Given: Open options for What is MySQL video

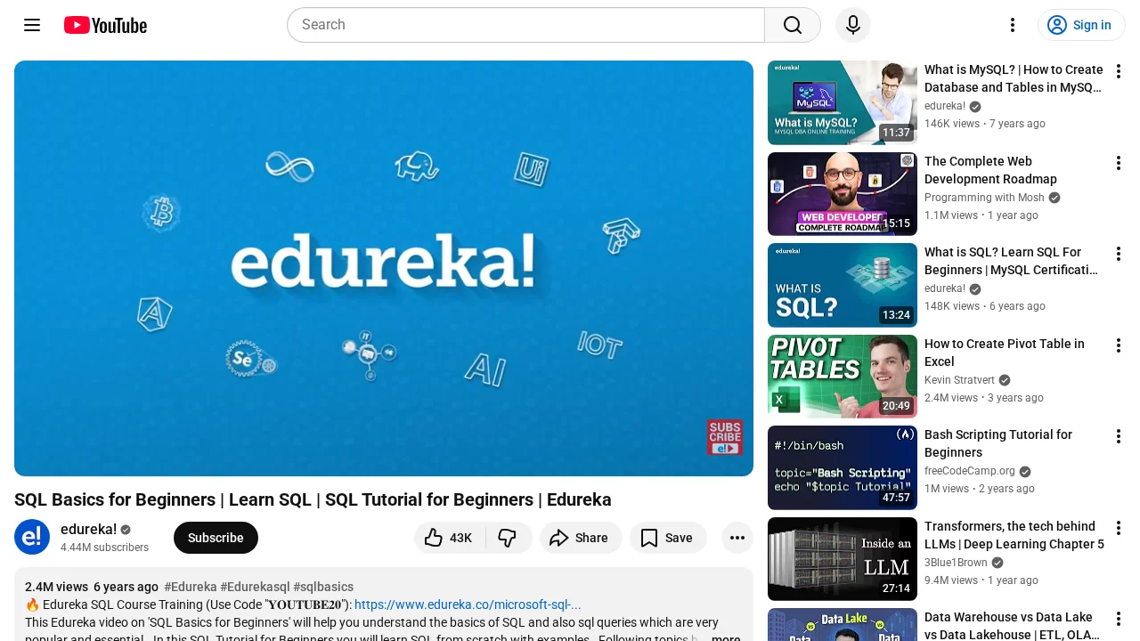Looking at the screenshot, I should [1119, 71].
